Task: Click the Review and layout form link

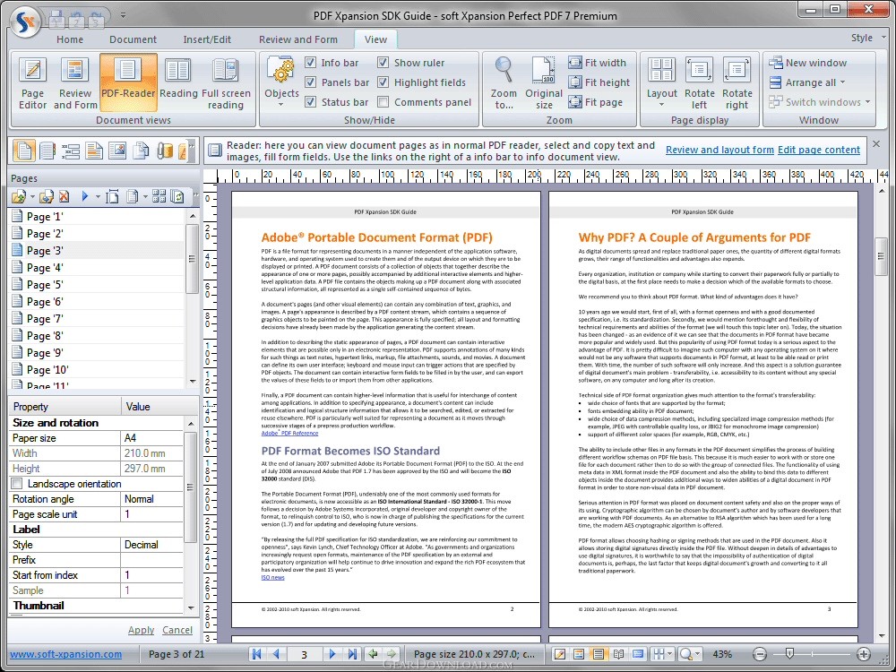Action: point(719,150)
